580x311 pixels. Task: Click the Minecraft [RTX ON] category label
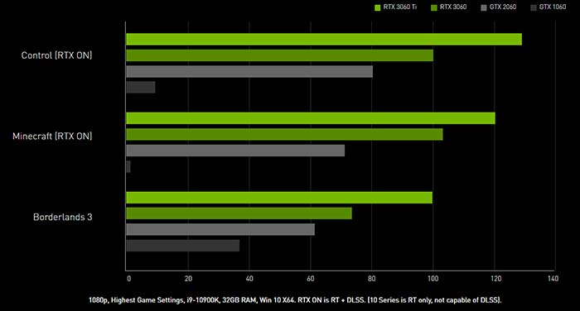(x=52, y=136)
